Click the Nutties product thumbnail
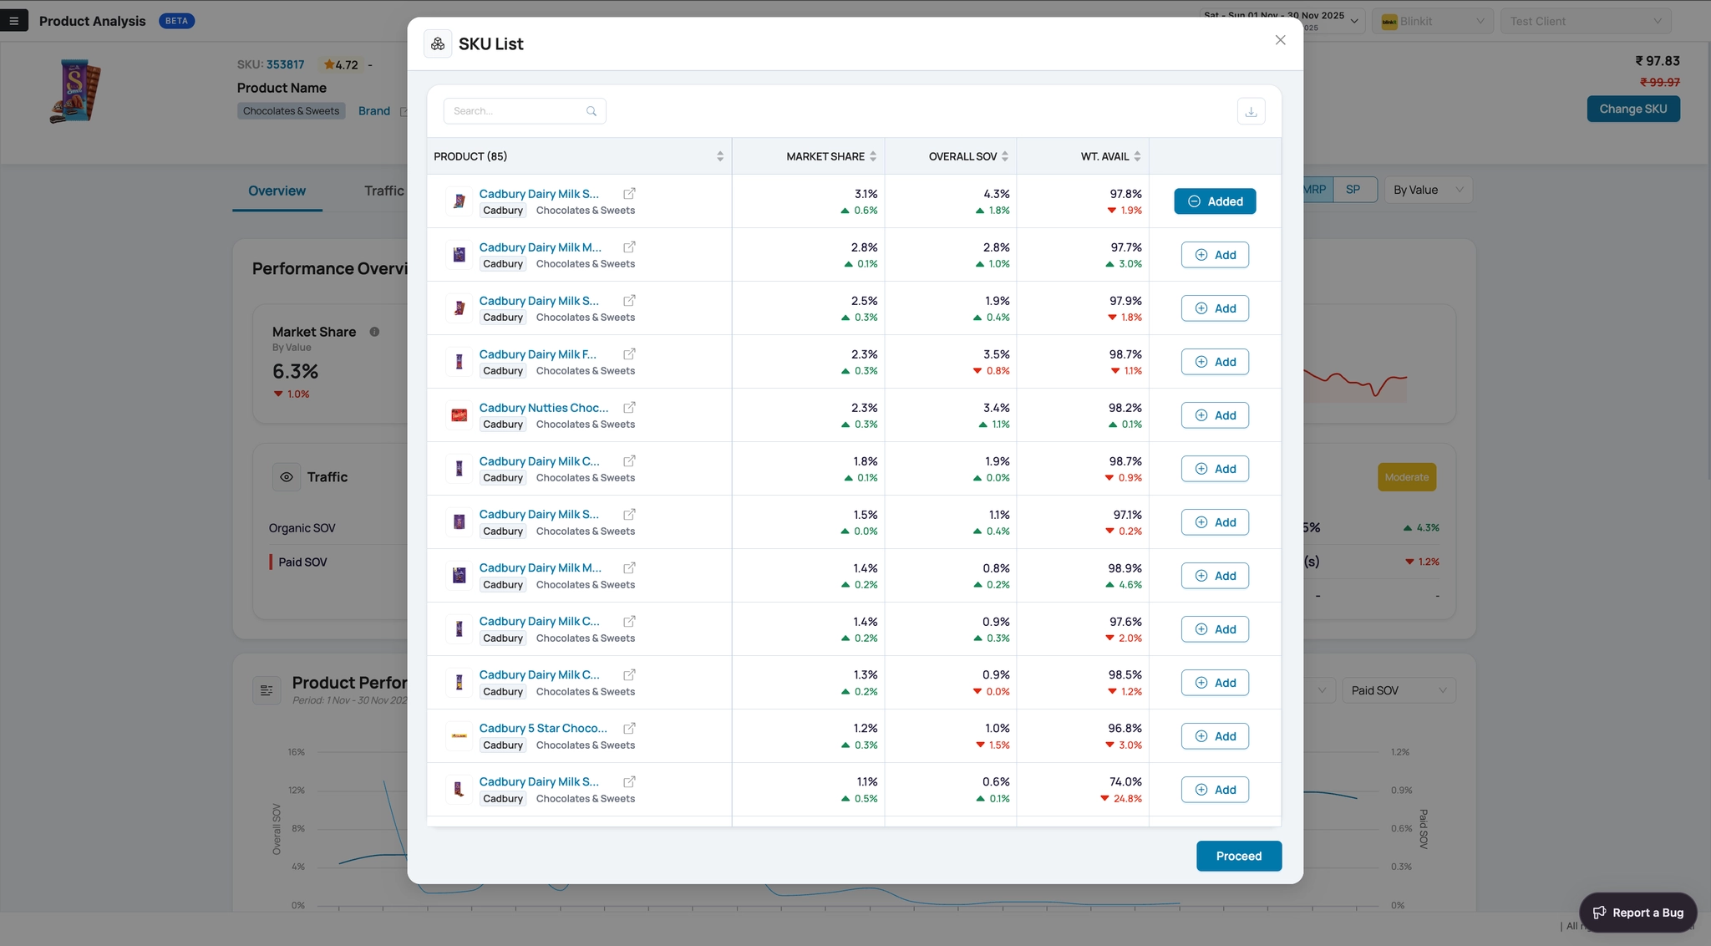The image size is (1711, 946). 459,415
